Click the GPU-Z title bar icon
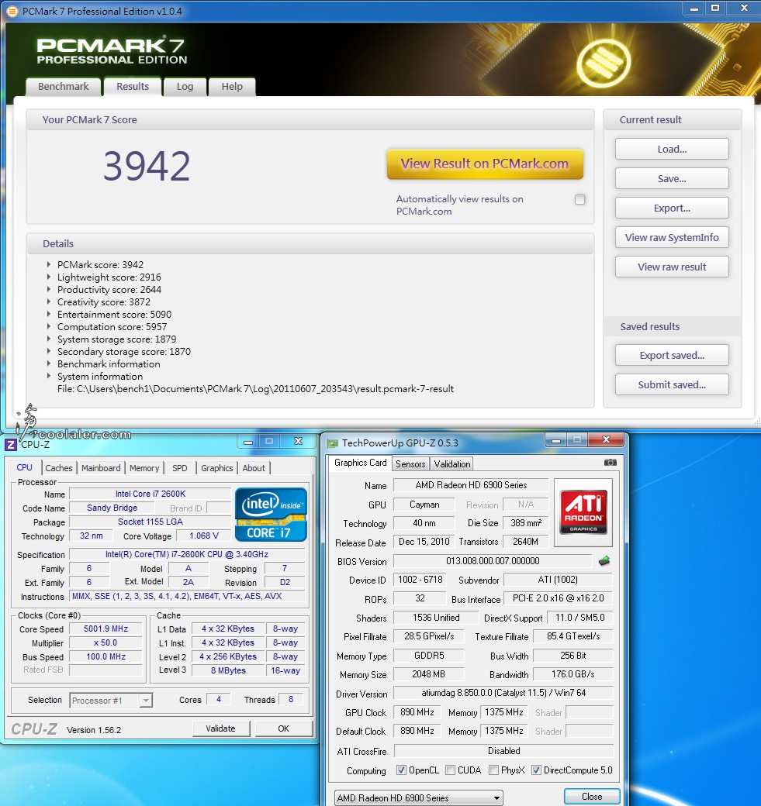761x806 pixels. coord(333,443)
